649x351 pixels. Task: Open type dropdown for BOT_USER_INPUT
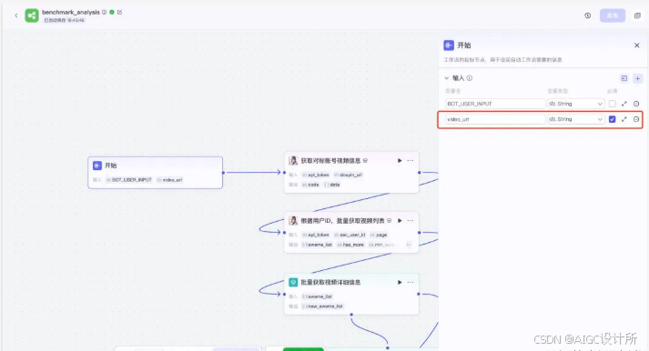coord(576,104)
